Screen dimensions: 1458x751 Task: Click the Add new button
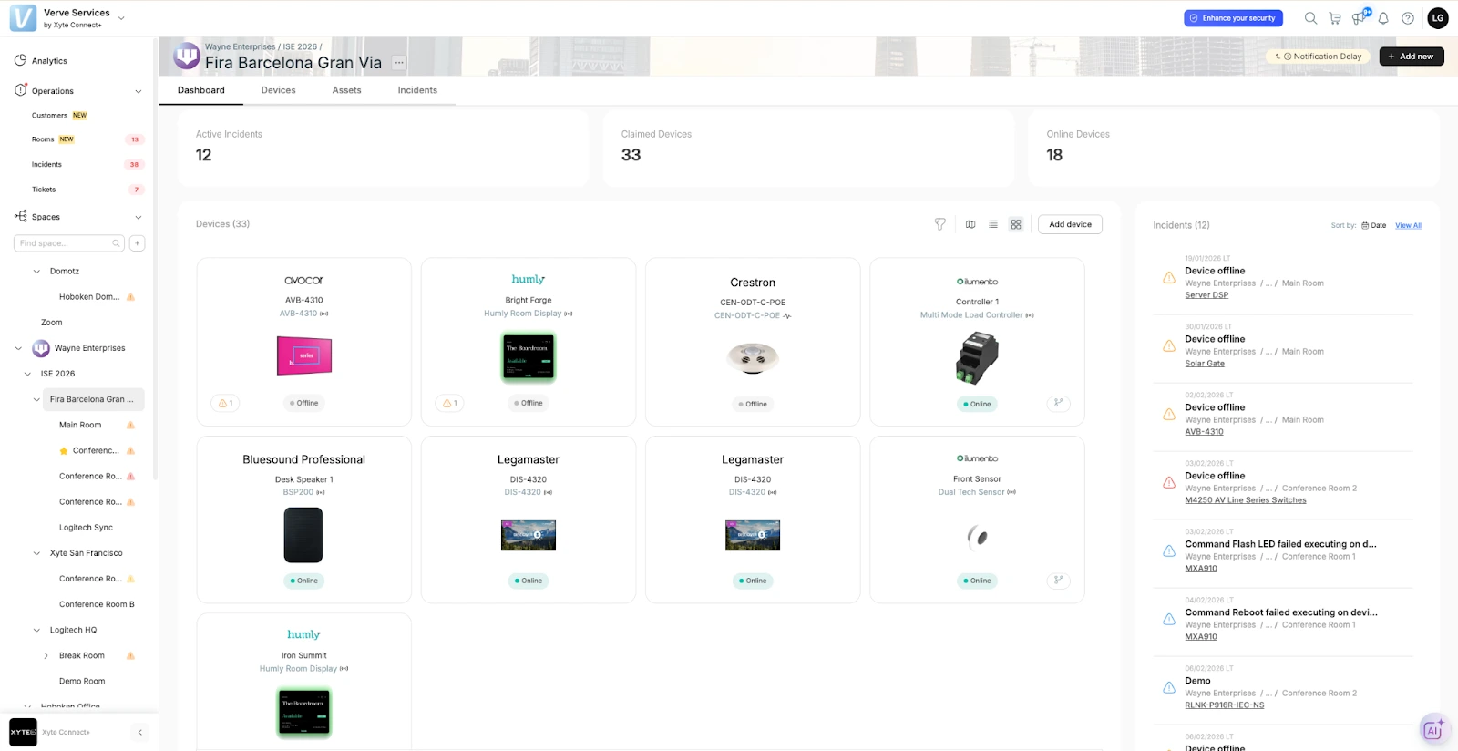tap(1411, 57)
